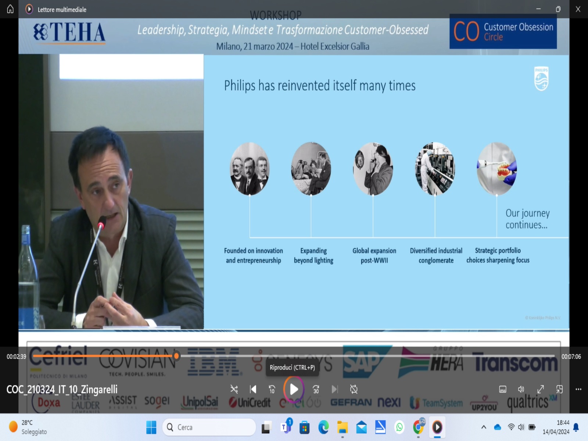Image resolution: width=588 pixels, height=441 pixels.
Task: Skip forward 30 seconds
Action: coord(316,389)
